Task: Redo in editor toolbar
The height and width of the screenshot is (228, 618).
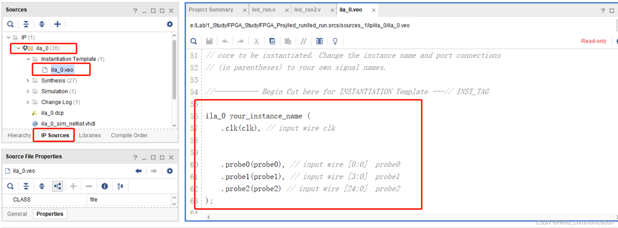Action: (x=241, y=41)
